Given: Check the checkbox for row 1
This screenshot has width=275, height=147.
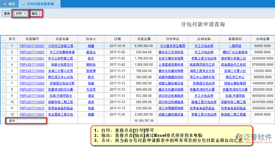Looking at the screenshot, I should coord(3,46).
